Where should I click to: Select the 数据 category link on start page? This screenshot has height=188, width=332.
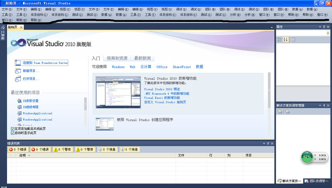click(x=200, y=67)
